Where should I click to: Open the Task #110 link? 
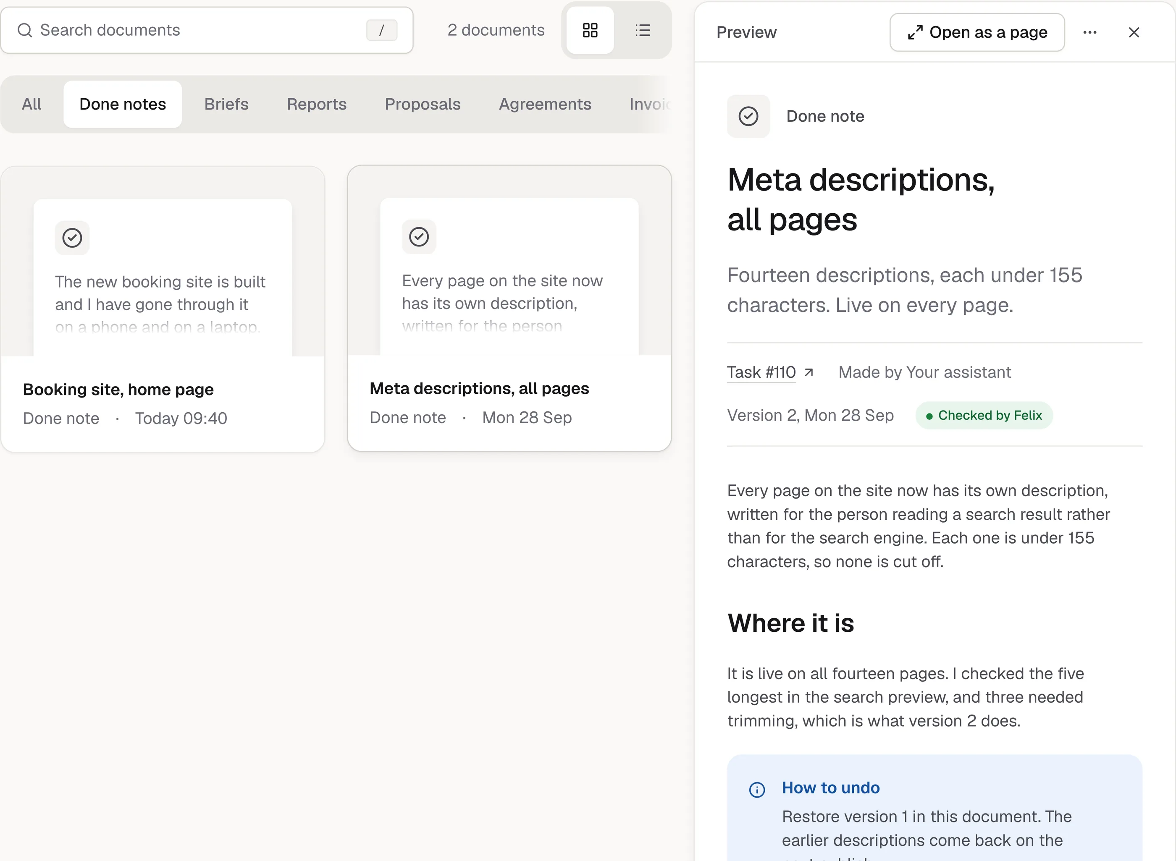[x=761, y=372]
